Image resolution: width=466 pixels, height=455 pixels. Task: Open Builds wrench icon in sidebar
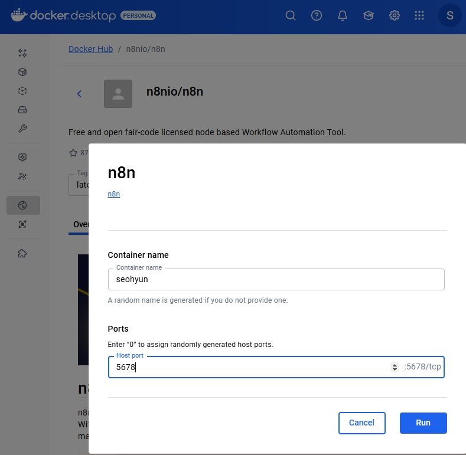pyautogui.click(x=22, y=129)
